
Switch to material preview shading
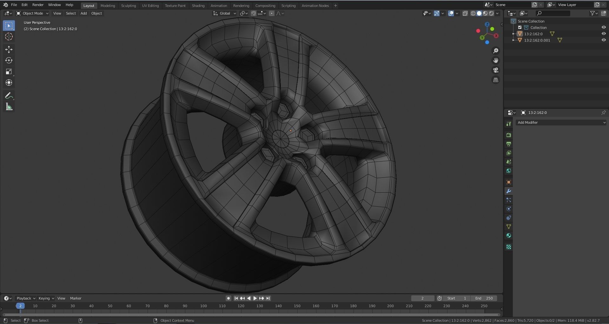[x=485, y=13]
